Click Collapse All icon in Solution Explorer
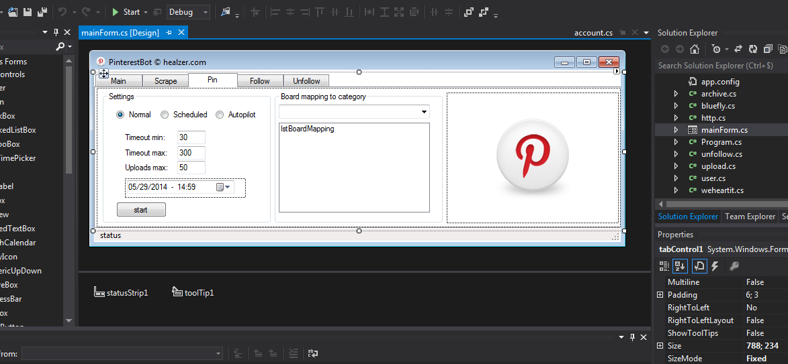Viewport: 788px width, 364px height. [x=767, y=49]
